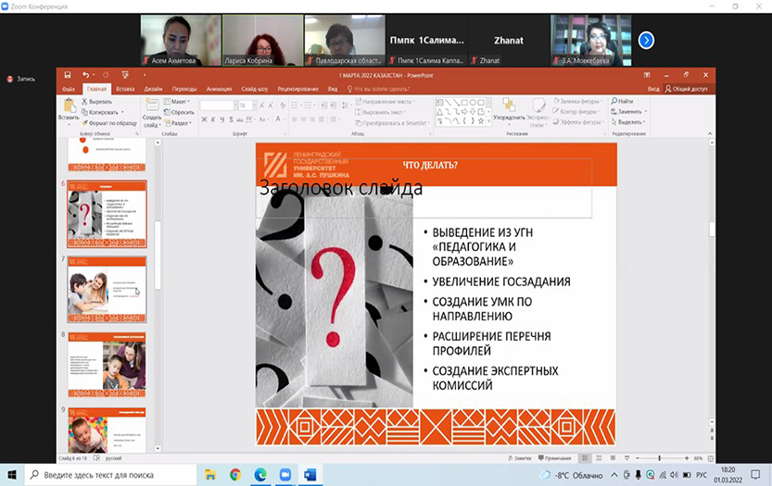Click the Вставить paste icon
Image resolution: width=772 pixels, height=486 pixels.
tap(69, 106)
